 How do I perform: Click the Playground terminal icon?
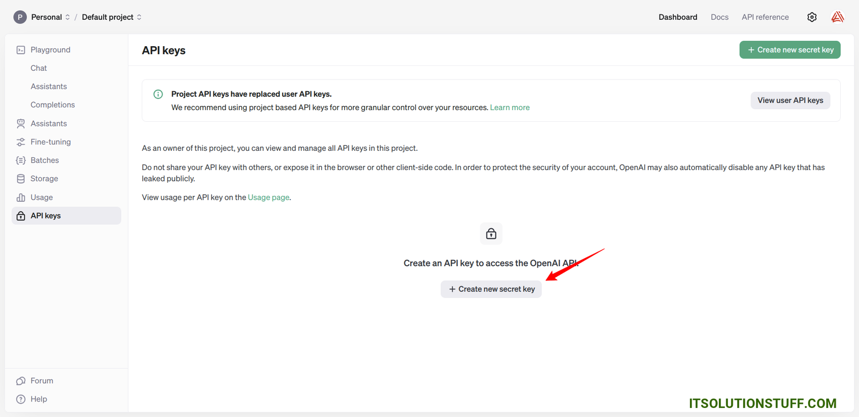pos(21,50)
